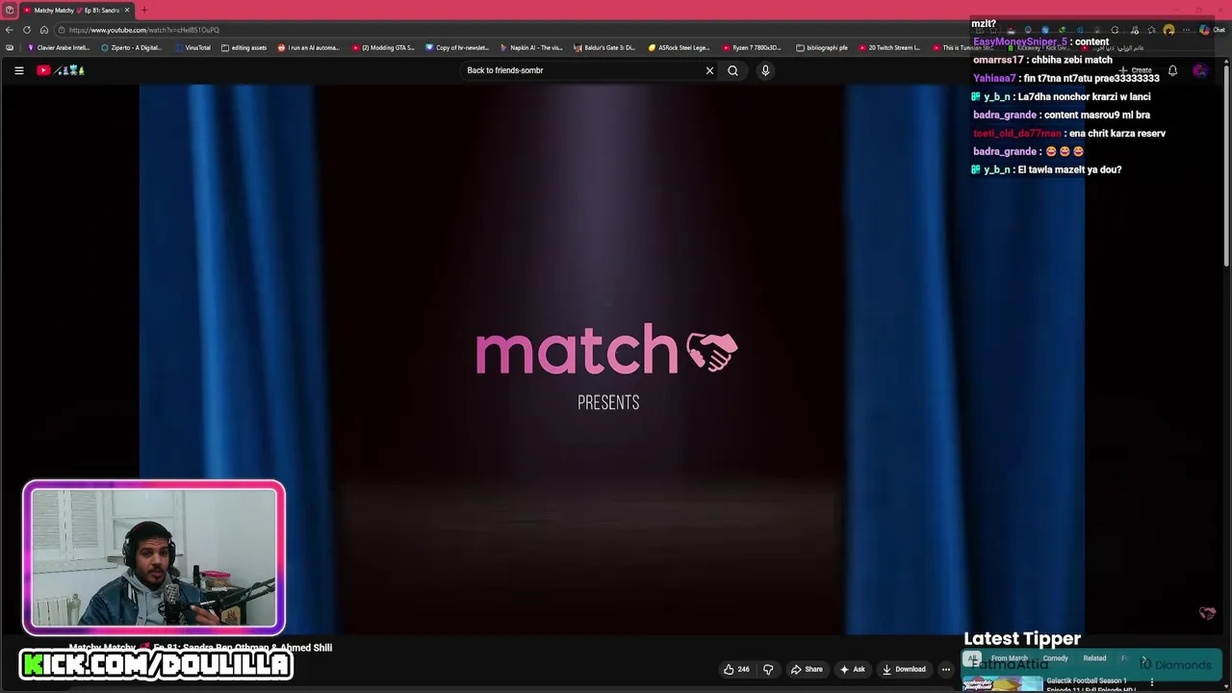
Task: Open the Copy of hr-newslet bookmark
Action: [457, 47]
